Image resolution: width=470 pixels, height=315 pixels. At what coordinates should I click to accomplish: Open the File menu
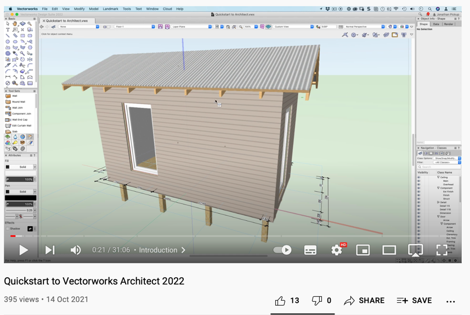(44, 9)
